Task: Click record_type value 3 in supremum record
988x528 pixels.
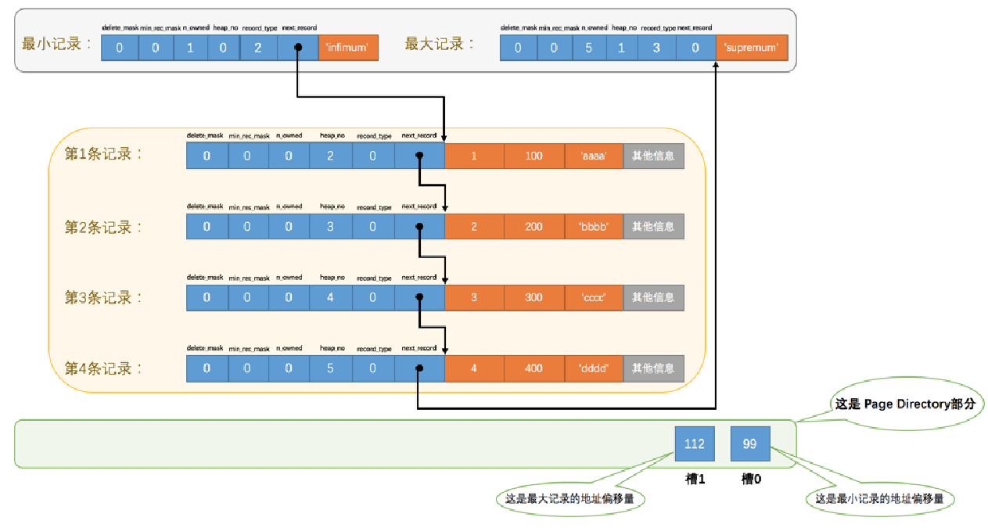Action: pyautogui.click(x=657, y=47)
